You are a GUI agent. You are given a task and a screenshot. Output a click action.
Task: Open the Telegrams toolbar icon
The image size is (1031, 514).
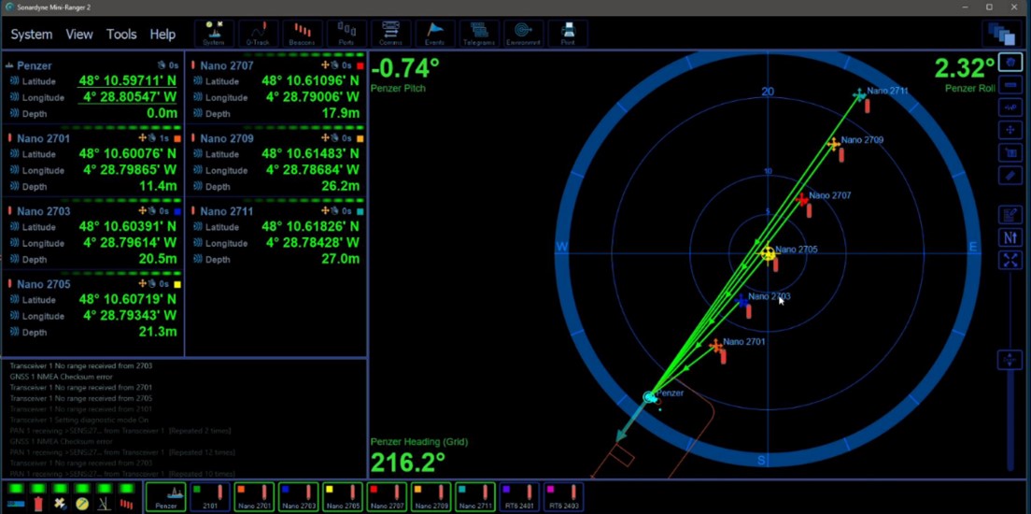click(479, 34)
